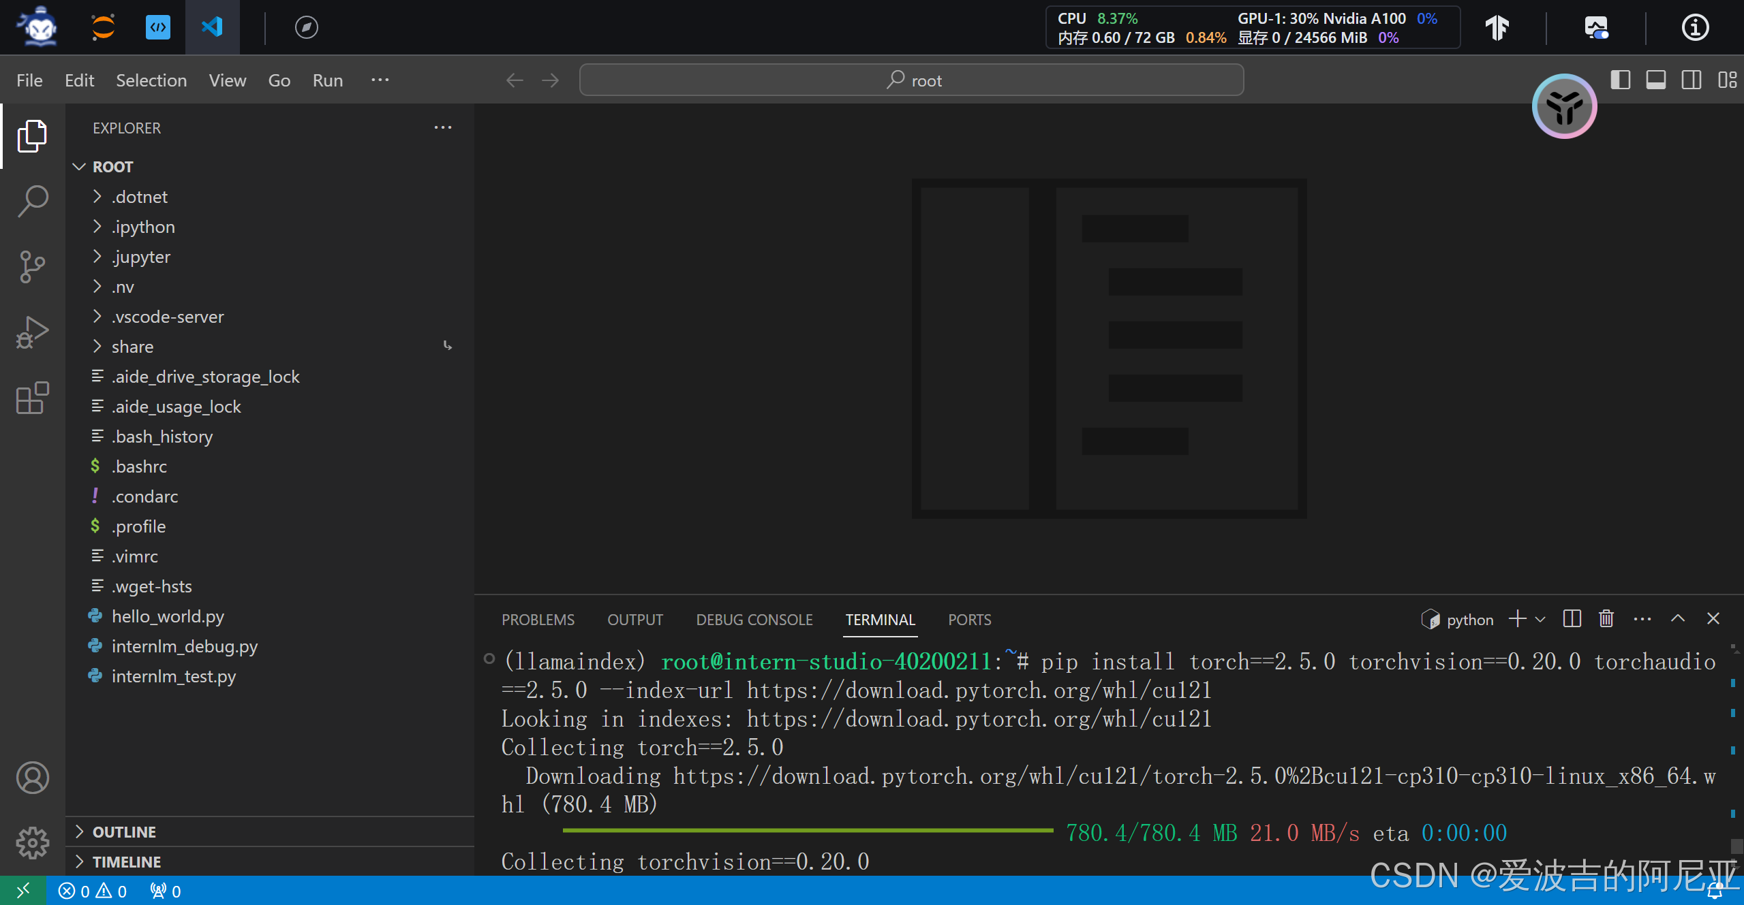Image resolution: width=1744 pixels, height=905 pixels.
Task: Click the JupyterLab launcher icon in top bar
Action: [x=103, y=27]
